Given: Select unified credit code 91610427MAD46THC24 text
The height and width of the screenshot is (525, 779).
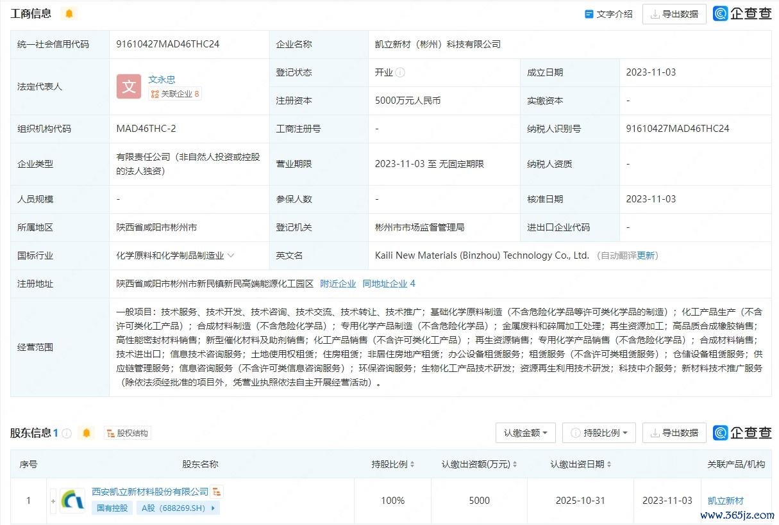Looking at the screenshot, I should [168, 44].
